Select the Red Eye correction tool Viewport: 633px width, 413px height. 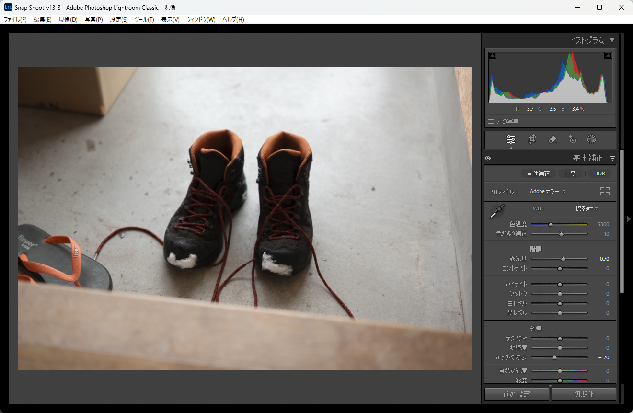tap(572, 140)
